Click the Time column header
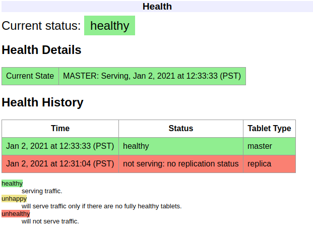 (60, 129)
